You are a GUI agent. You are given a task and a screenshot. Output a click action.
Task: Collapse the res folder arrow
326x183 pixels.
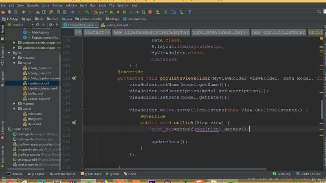point(9,53)
